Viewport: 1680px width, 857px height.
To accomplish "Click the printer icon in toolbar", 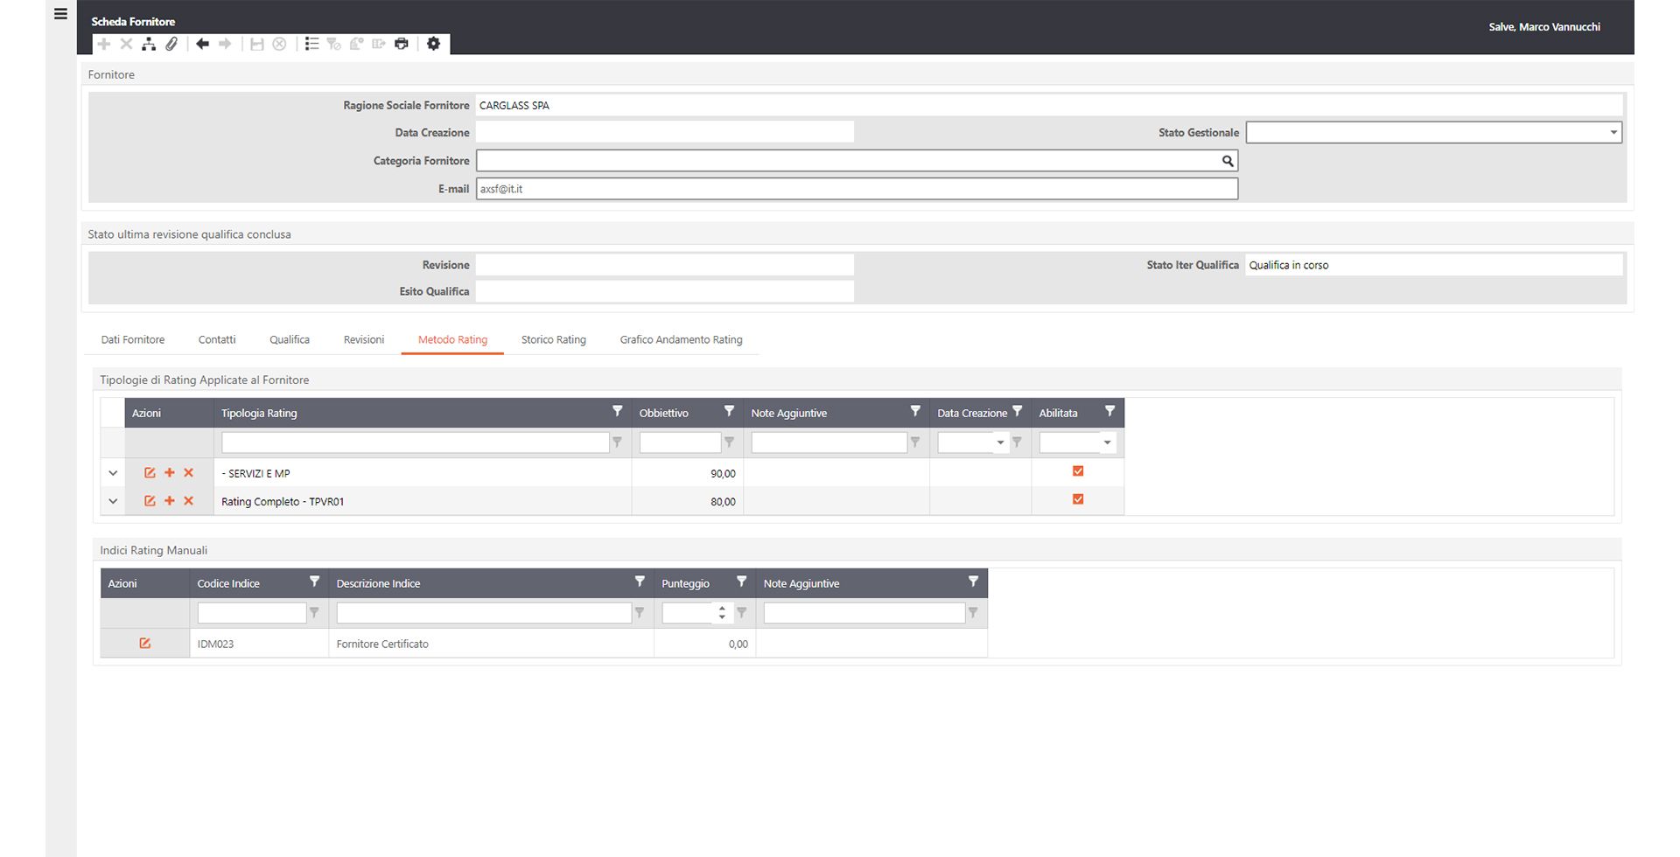I will [x=401, y=44].
